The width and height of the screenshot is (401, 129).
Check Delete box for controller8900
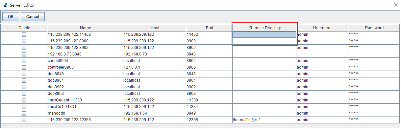click(x=24, y=67)
